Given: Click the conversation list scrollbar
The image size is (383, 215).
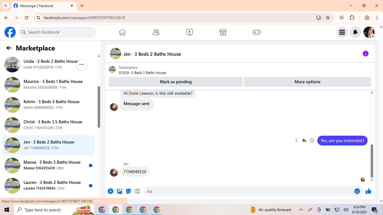Looking at the screenshot, I should pyautogui.click(x=99, y=107).
